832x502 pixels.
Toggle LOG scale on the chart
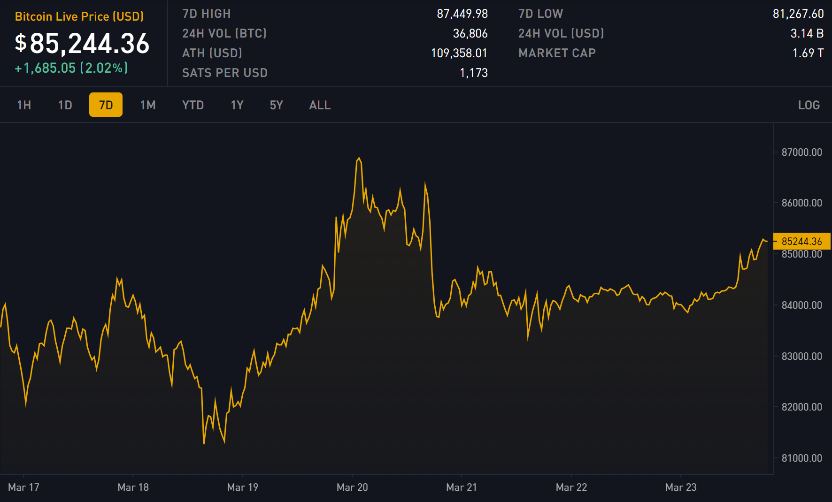(809, 105)
